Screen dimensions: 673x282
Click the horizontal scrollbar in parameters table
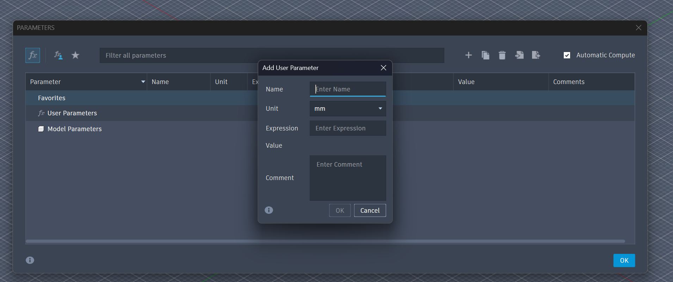(325, 241)
